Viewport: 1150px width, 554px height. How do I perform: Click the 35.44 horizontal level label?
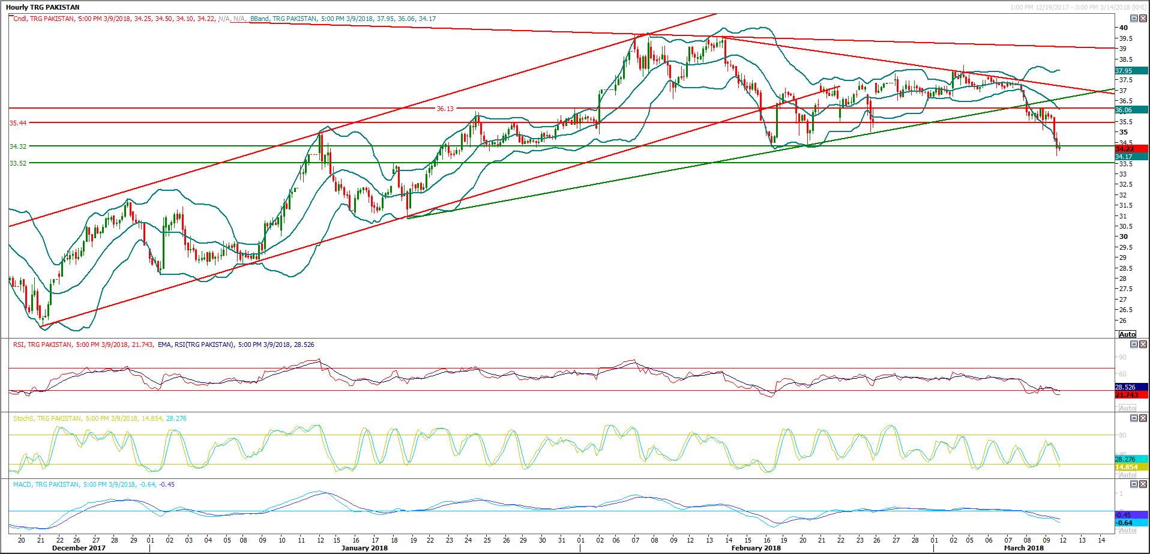click(18, 123)
